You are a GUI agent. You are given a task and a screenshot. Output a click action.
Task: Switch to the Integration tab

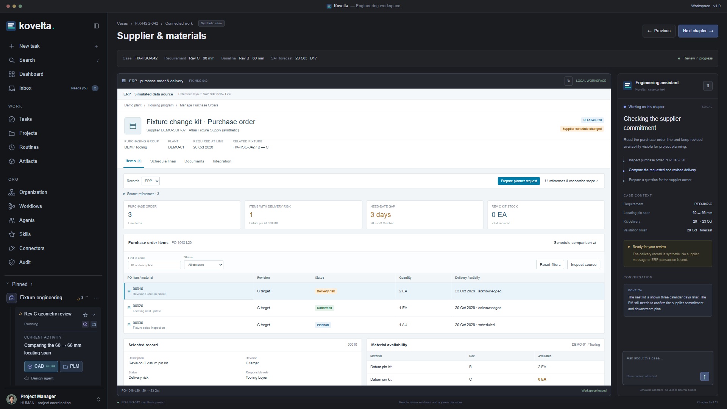[222, 161]
